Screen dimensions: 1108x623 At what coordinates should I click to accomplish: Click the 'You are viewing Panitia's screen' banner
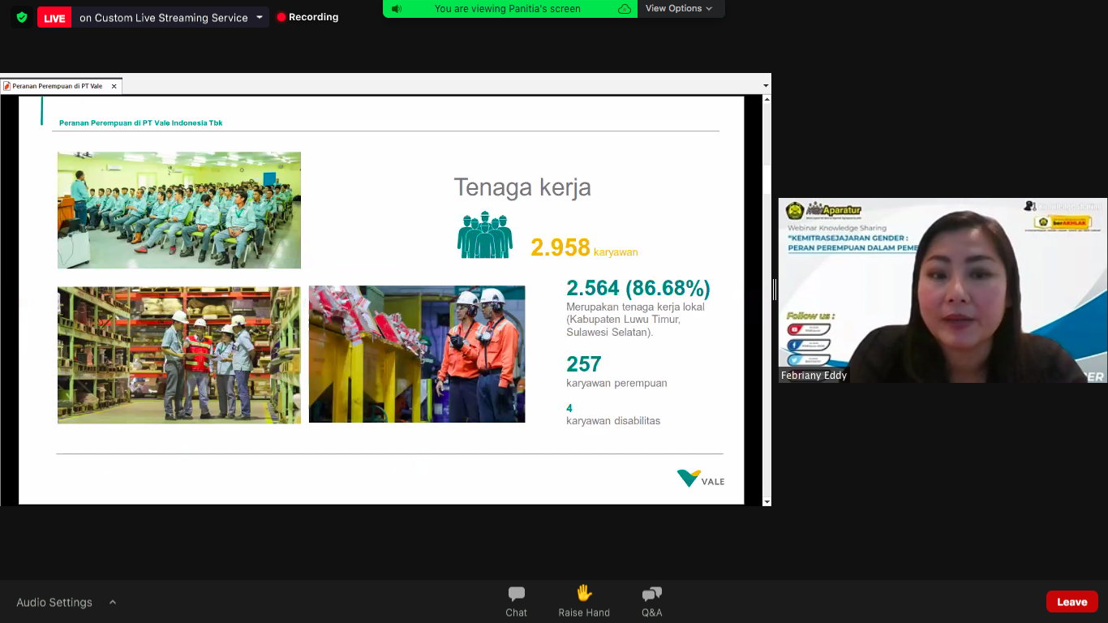pos(508,9)
